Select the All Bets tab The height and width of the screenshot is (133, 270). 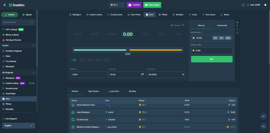[x=75, y=91]
